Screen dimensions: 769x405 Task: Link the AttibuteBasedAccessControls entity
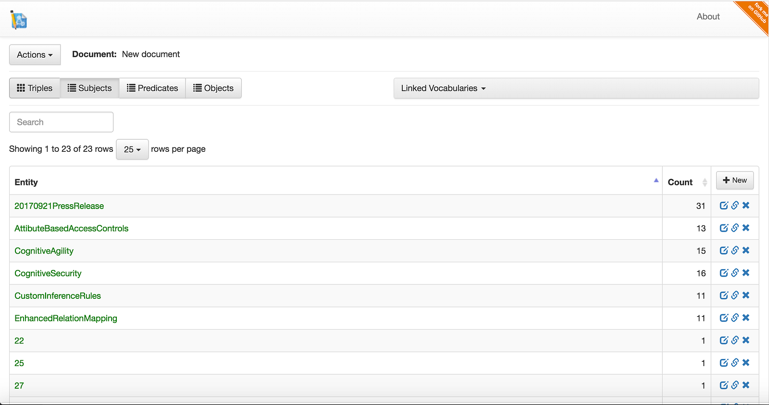[735, 228]
